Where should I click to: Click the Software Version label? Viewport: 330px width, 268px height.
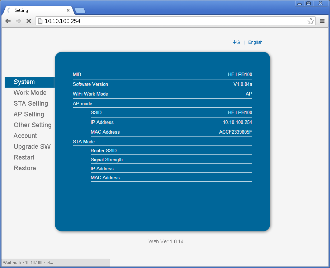pos(90,84)
